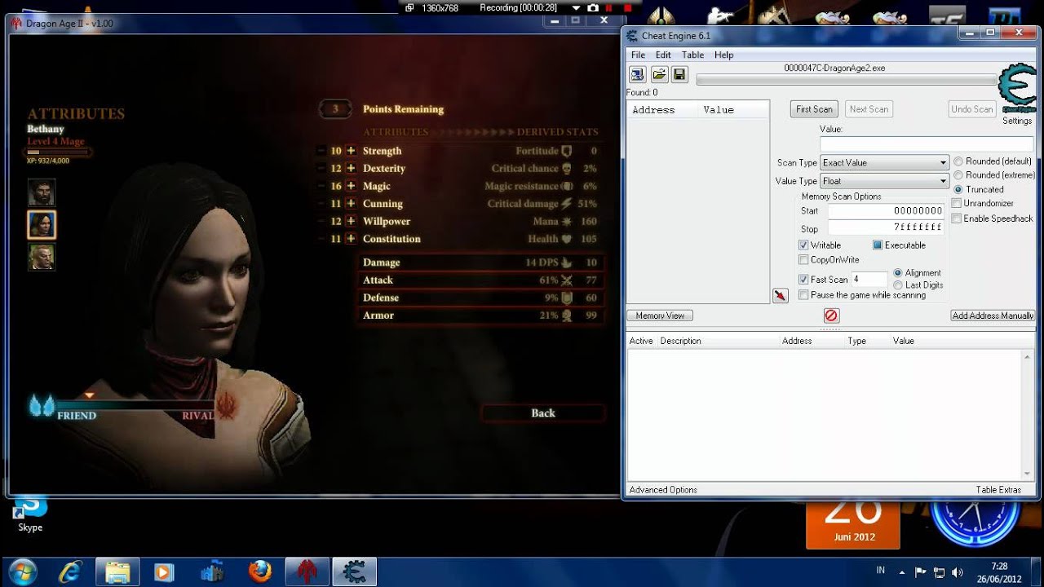Image resolution: width=1044 pixels, height=587 pixels.
Task: Select Bethany's highlighted portrait
Action: [x=42, y=224]
